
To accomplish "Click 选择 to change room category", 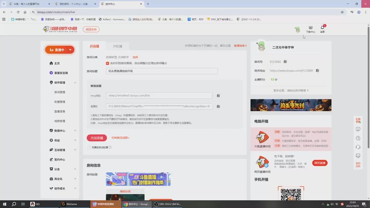I will (x=135, y=57).
